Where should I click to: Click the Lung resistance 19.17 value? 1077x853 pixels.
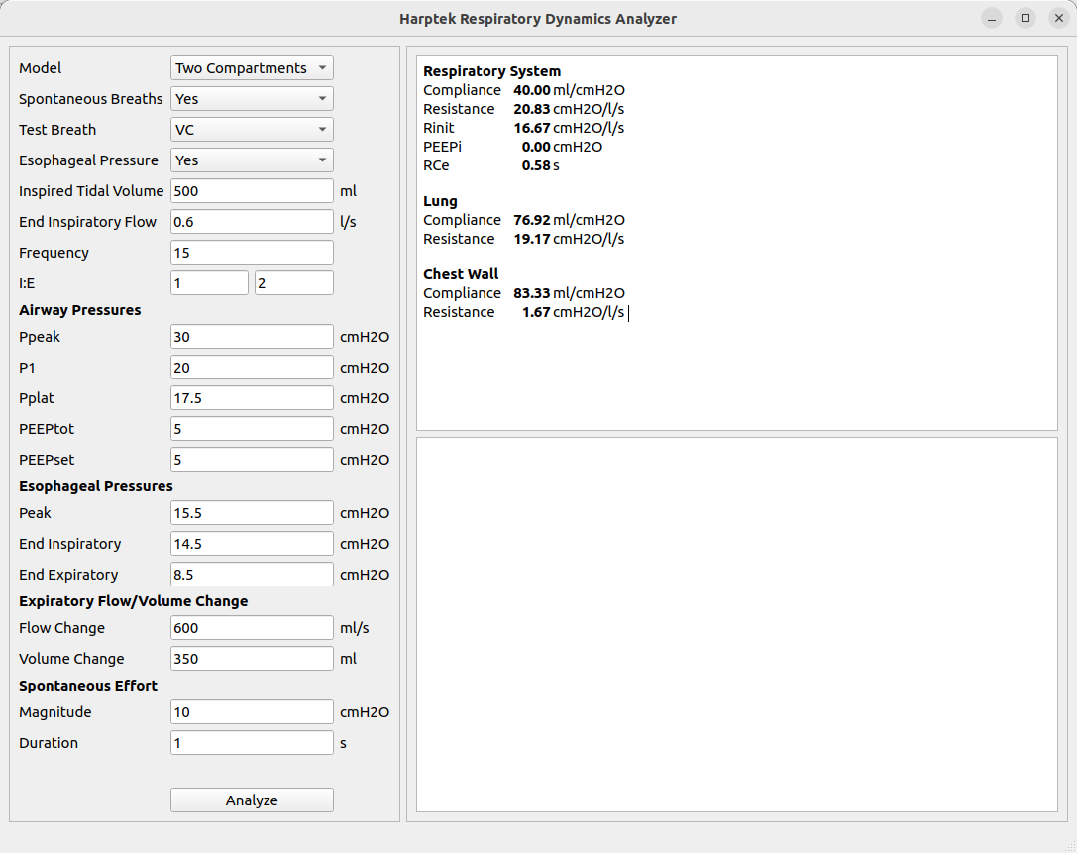(x=532, y=239)
